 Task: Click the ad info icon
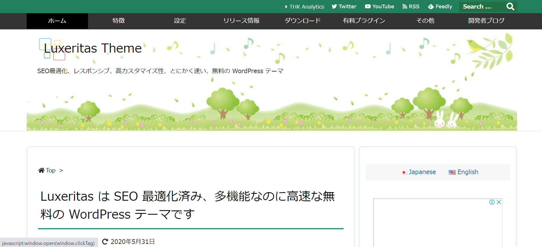pos(492,202)
